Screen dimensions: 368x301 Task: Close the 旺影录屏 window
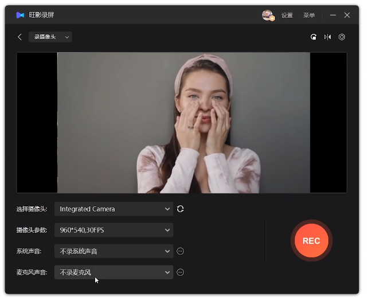coord(347,15)
